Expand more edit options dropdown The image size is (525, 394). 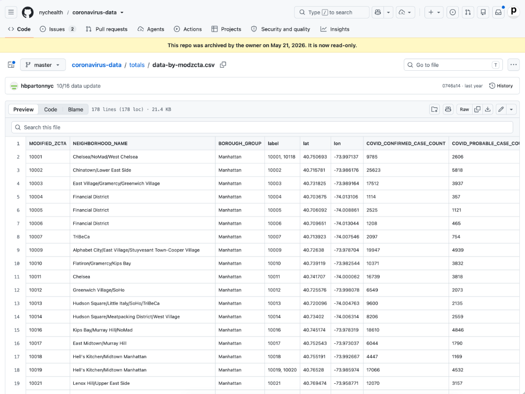click(x=511, y=109)
